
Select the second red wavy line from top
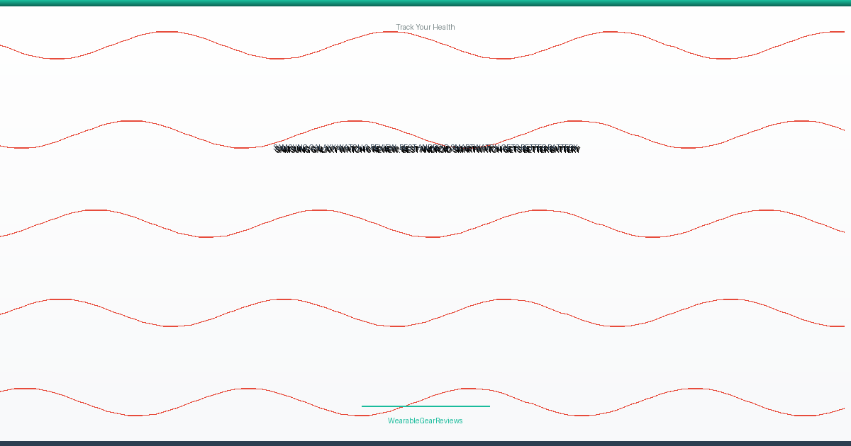425,135
